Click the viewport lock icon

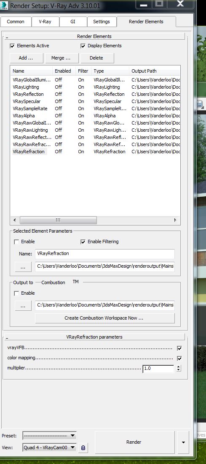click(x=83, y=448)
